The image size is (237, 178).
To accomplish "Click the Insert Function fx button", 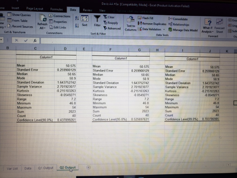I will (x=35, y=41).
